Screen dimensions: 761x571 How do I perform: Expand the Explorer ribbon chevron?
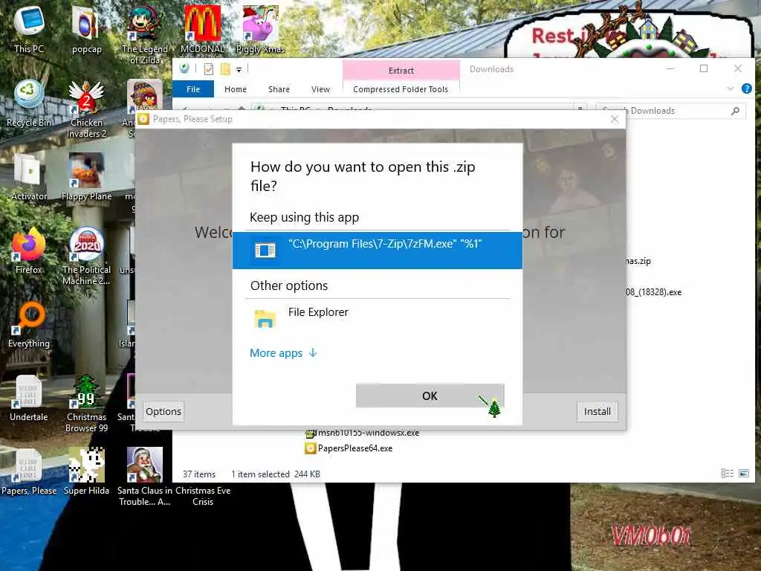pos(731,88)
